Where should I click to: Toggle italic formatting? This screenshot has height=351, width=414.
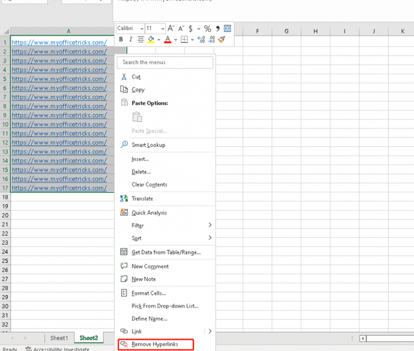click(x=131, y=39)
